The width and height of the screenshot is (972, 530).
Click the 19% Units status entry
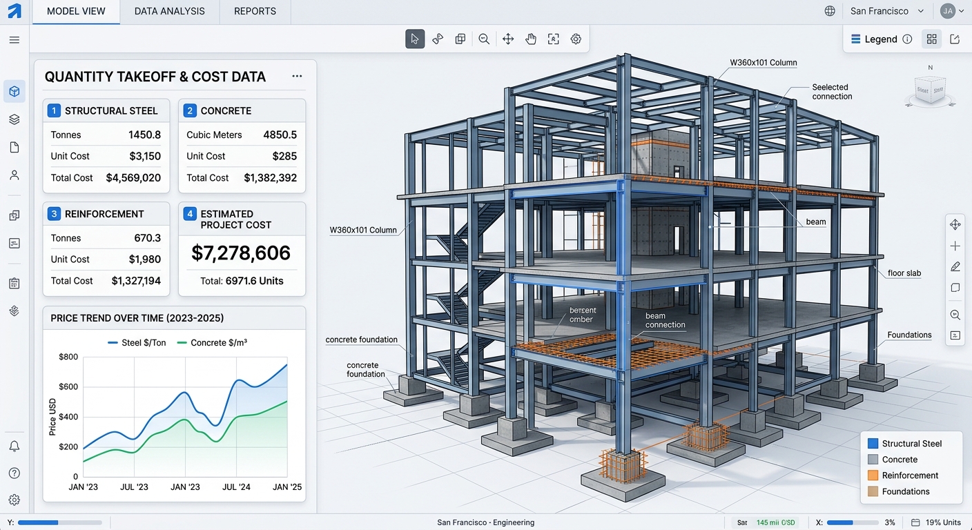coord(936,522)
